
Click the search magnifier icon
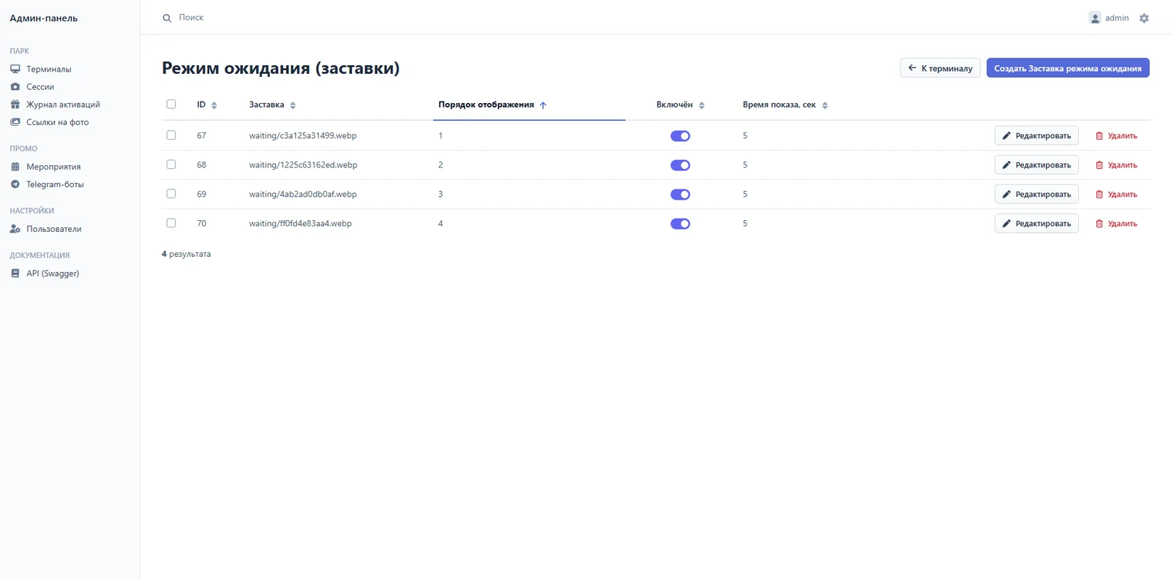pyautogui.click(x=167, y=18)
